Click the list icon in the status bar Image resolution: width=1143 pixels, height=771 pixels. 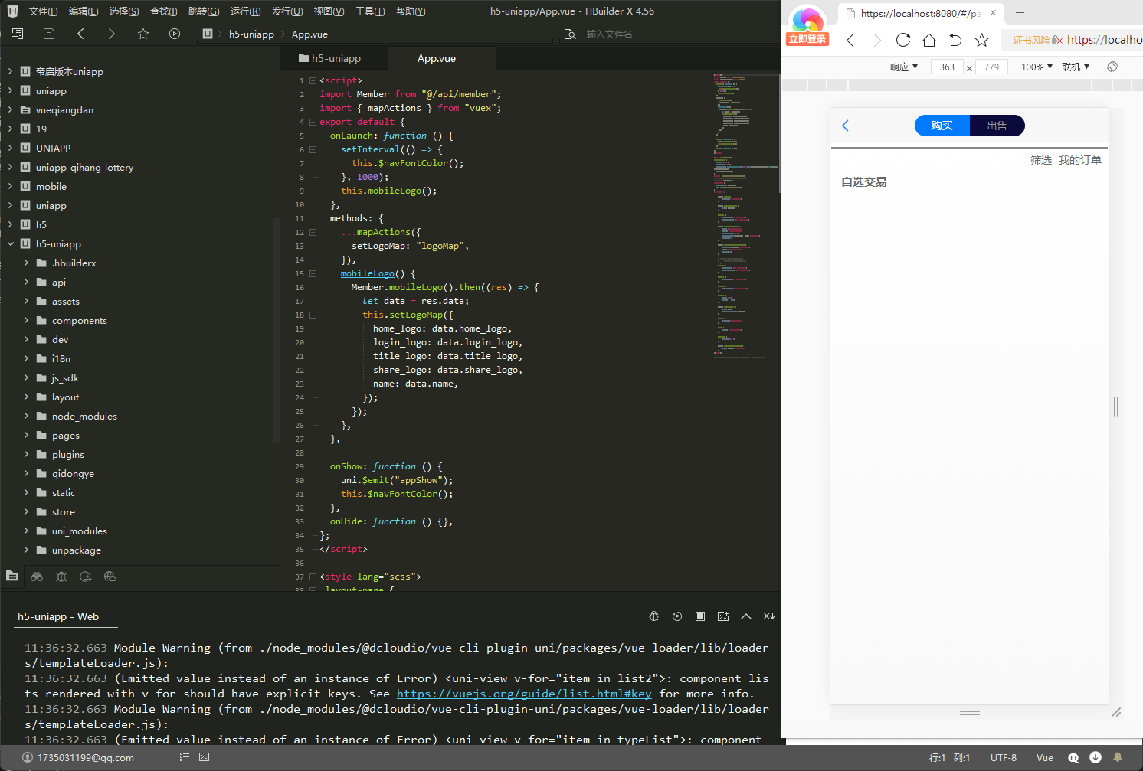pyautogui.click(x=185, y=757)
